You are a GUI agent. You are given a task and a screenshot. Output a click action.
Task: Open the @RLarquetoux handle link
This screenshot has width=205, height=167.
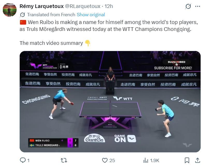pos(83,6)
